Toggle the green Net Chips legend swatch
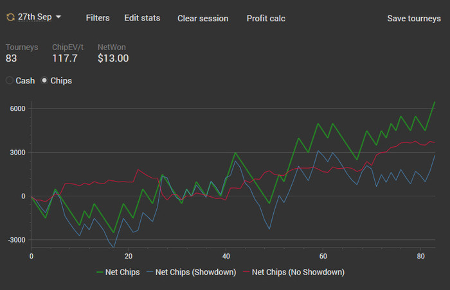Screen dimensions: 450x290 (x=100, y=272)
